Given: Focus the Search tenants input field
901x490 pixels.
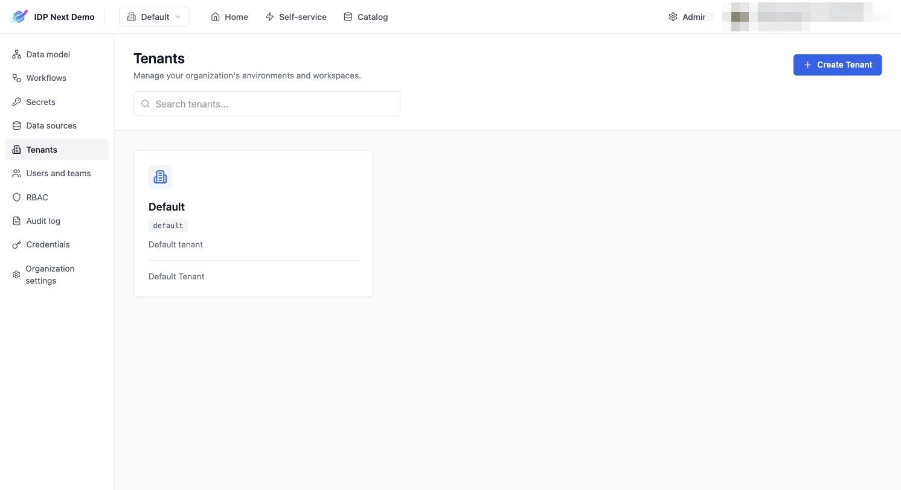Looking at the screenshot, I should [267, 104].
